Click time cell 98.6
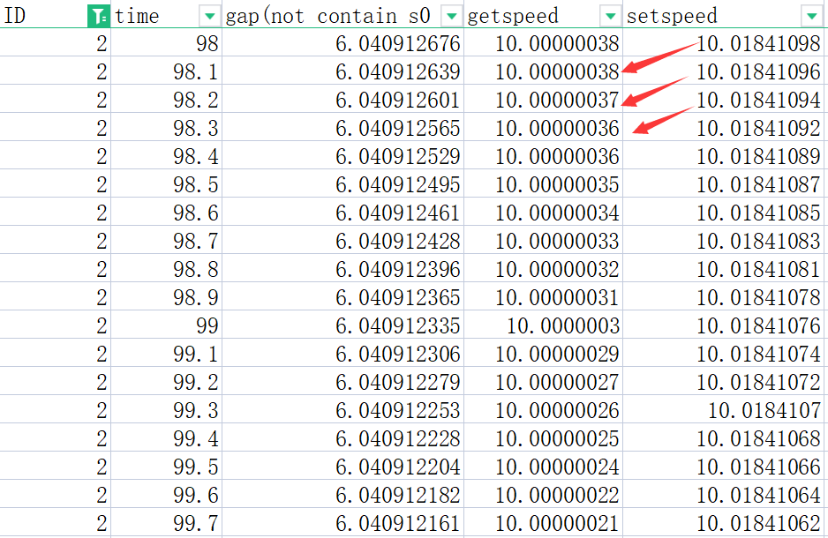The image size is (828, 538). [166, 212]
